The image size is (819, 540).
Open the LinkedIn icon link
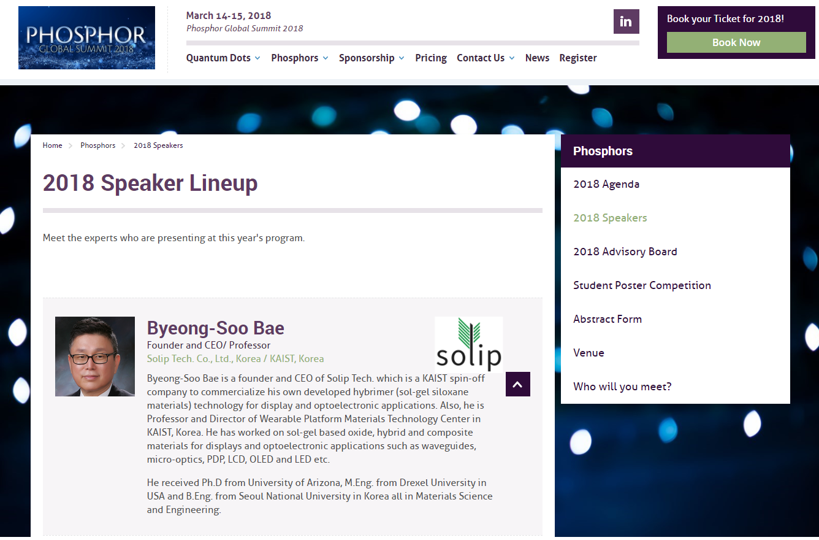pos(626,21)
